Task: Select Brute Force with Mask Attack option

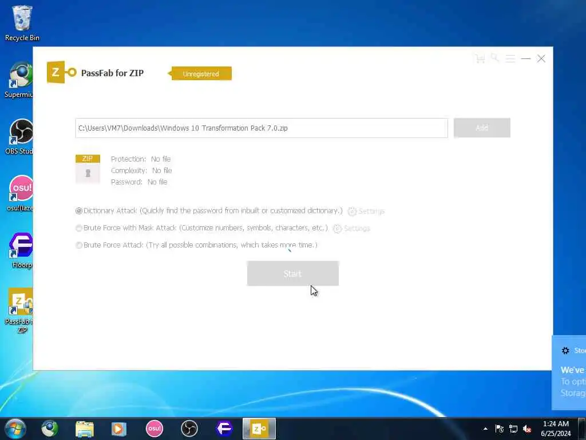Action: click(79, 228)
